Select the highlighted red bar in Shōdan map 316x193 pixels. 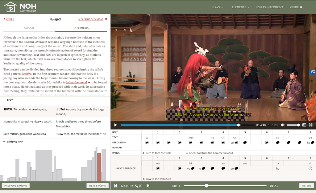(x=99, y=167)
